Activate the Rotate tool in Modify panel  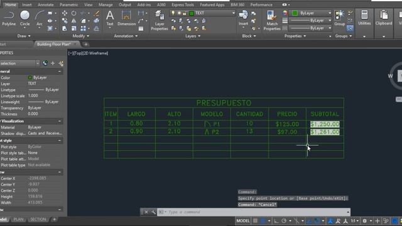pos(74,13)
